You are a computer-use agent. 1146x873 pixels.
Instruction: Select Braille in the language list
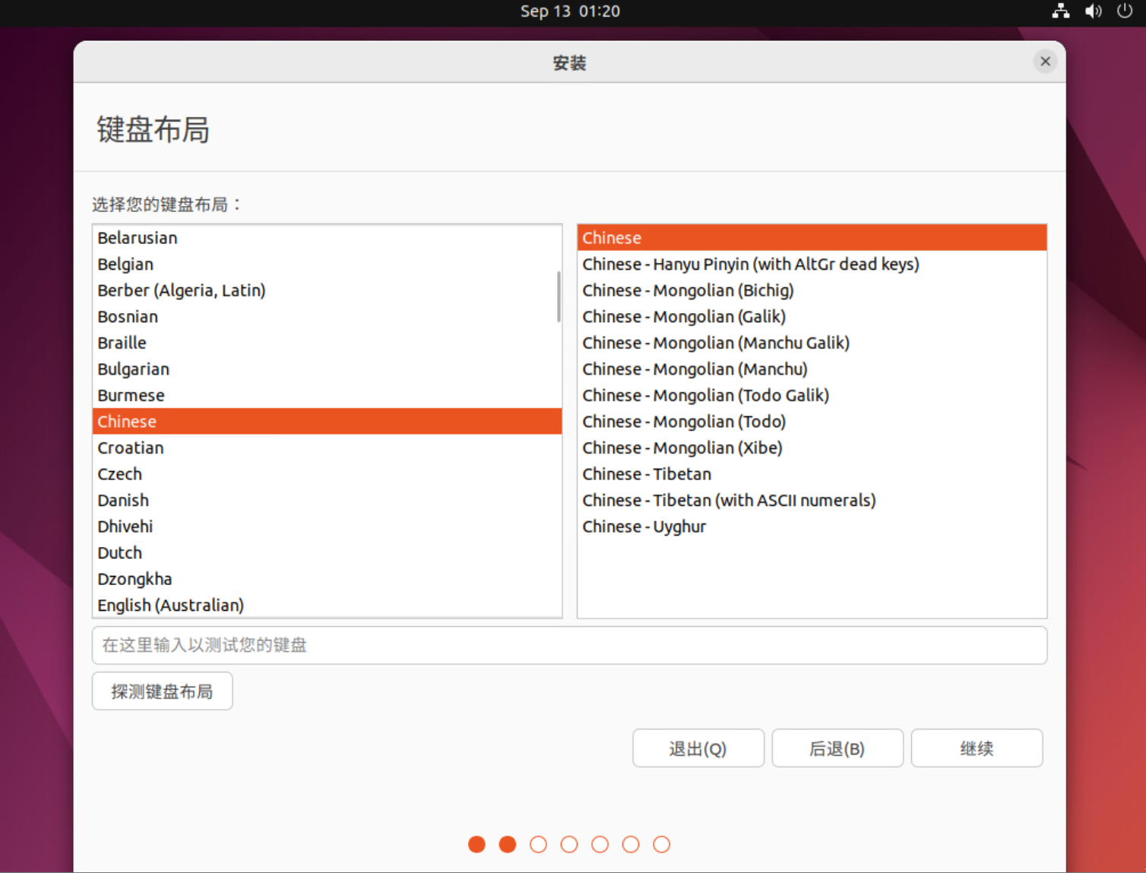tap(327, 343)
